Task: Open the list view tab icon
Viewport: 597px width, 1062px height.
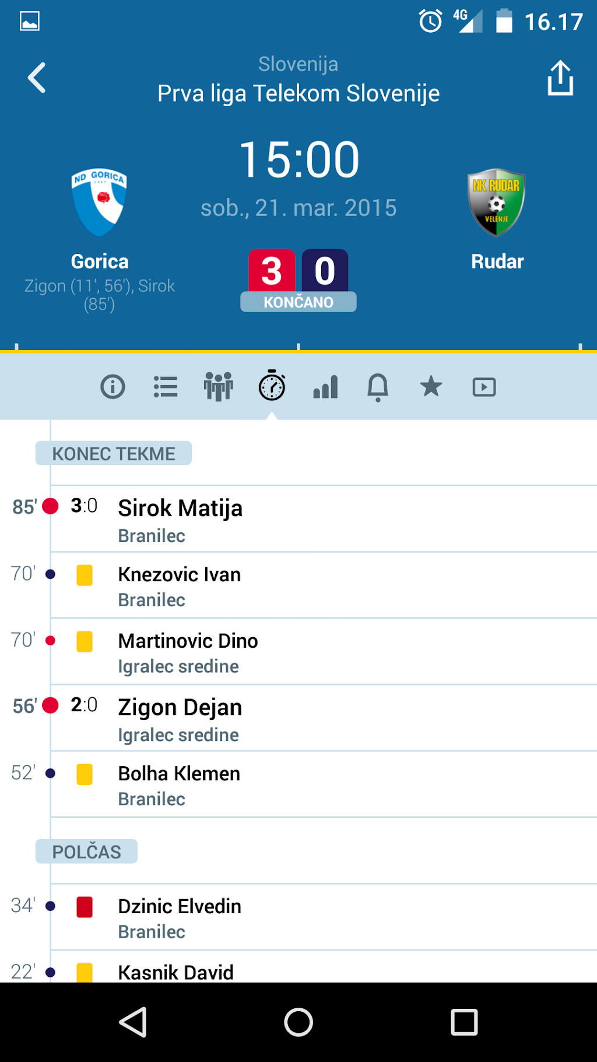Action: (x=166, y=387)
